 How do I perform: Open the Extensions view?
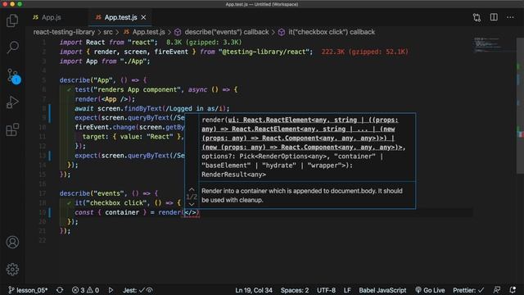pyautogui.click(x=12, y=129)
